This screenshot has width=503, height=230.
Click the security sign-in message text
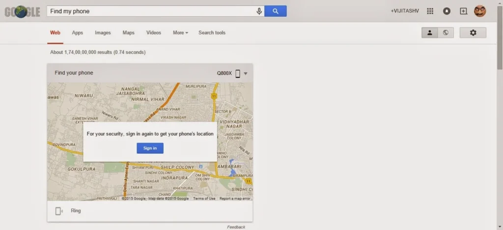150,134
